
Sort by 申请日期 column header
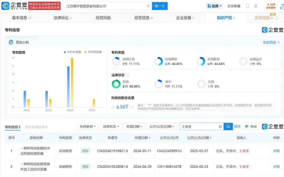pyautogui.click(x=143, y=138)
